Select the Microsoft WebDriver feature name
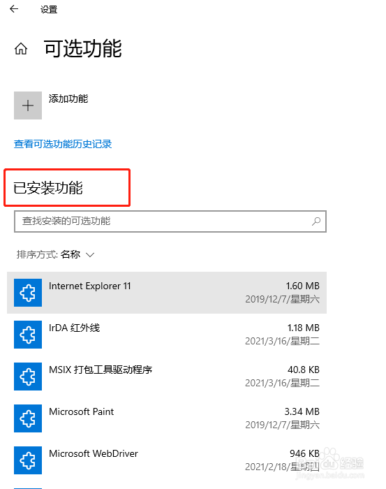 click(93, 453)
